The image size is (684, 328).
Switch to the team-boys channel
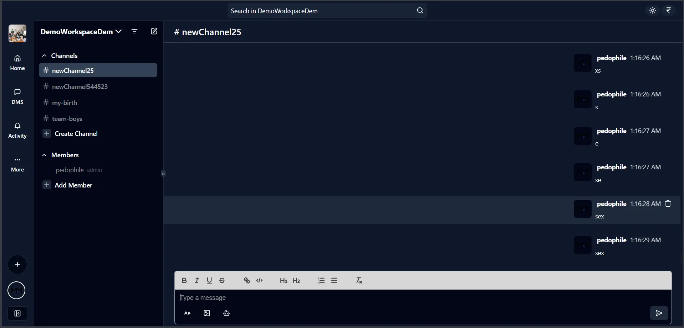tap(67, 119)
